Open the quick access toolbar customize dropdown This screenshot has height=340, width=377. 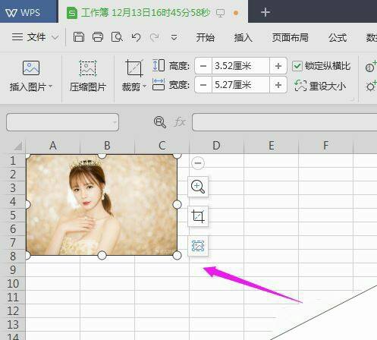click(174, 37)
